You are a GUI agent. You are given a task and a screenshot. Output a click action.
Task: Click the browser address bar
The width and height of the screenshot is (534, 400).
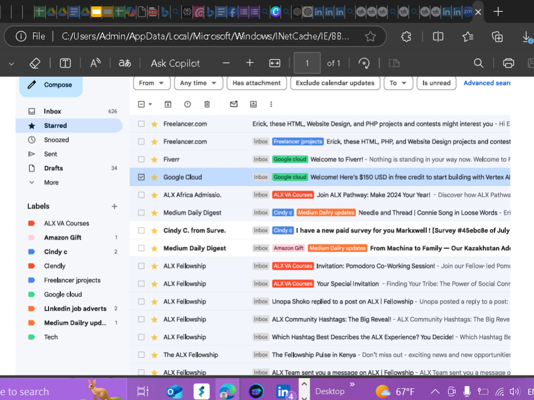pyautogui.click(x=205, y=36)
